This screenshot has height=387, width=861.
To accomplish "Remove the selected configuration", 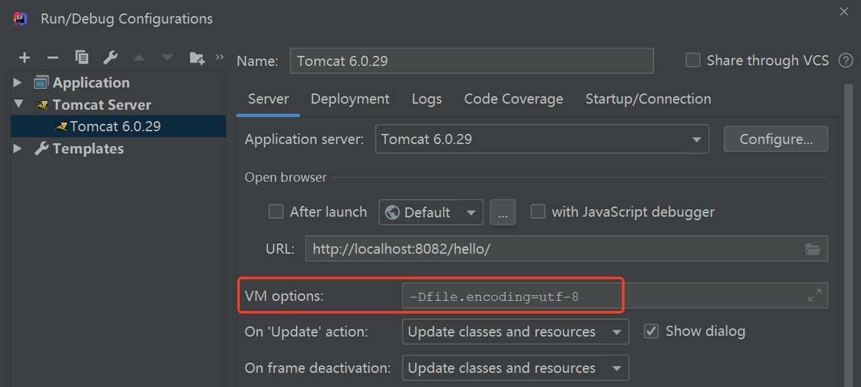I will (x=53, y=58).
